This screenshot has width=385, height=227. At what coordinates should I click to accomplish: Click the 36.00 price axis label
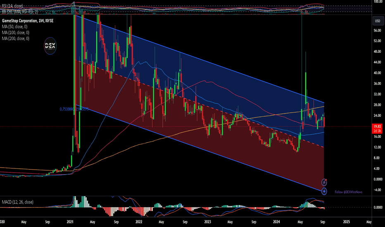377,83
